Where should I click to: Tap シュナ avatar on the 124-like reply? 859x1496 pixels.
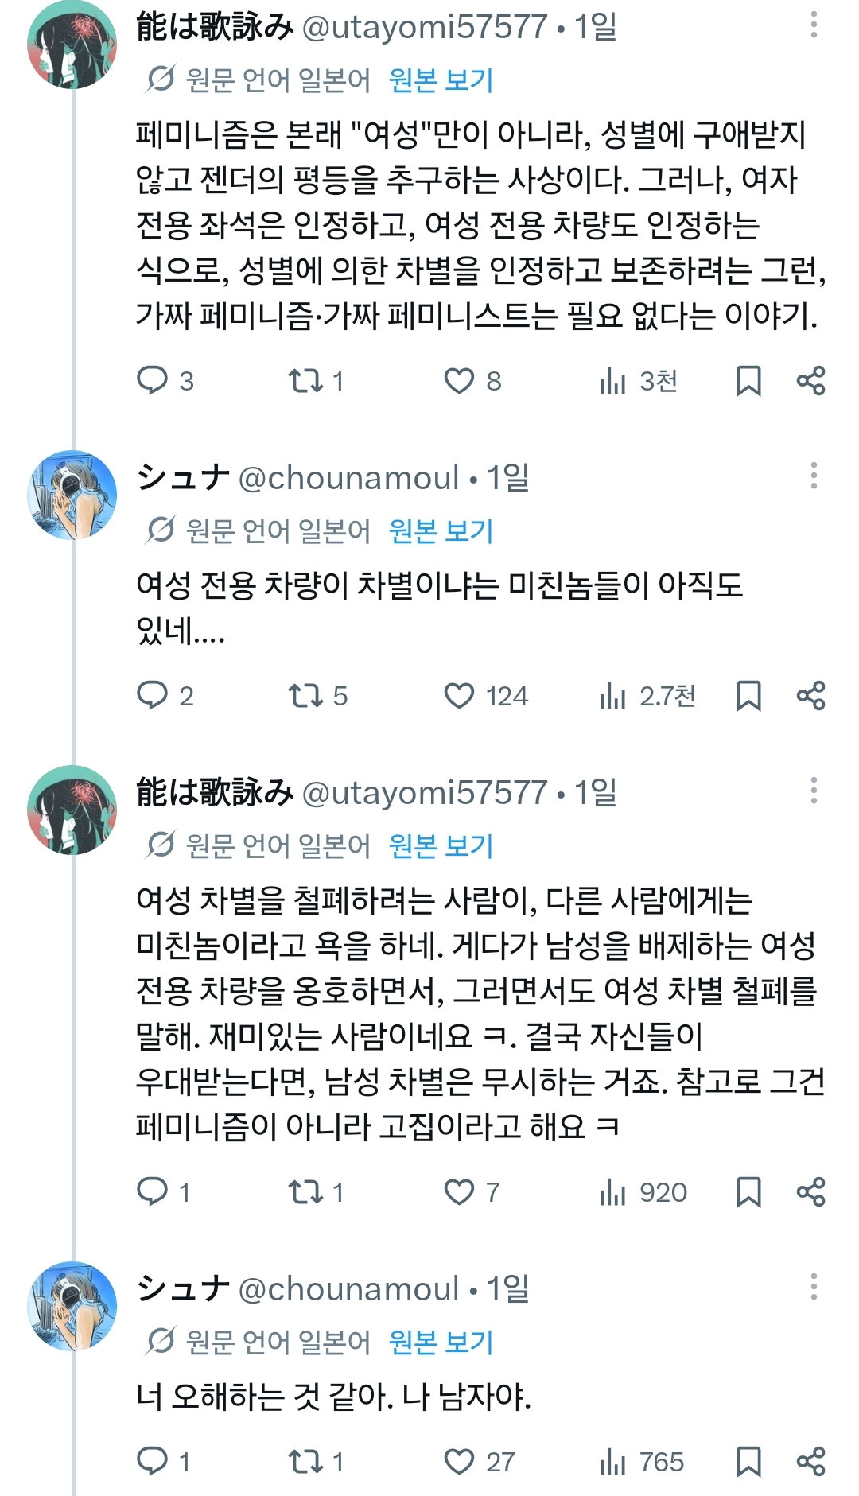pyautogui.click(x=72, y=495)
